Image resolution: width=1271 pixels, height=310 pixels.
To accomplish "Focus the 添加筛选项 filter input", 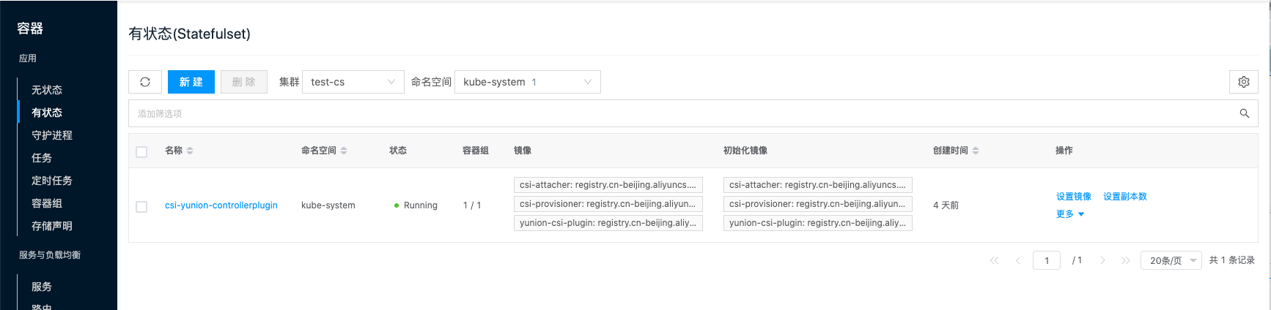I will point(682,113).
